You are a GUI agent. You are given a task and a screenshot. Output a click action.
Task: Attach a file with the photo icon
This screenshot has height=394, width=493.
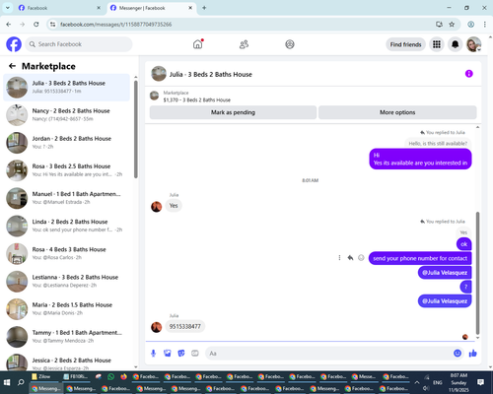168,354
